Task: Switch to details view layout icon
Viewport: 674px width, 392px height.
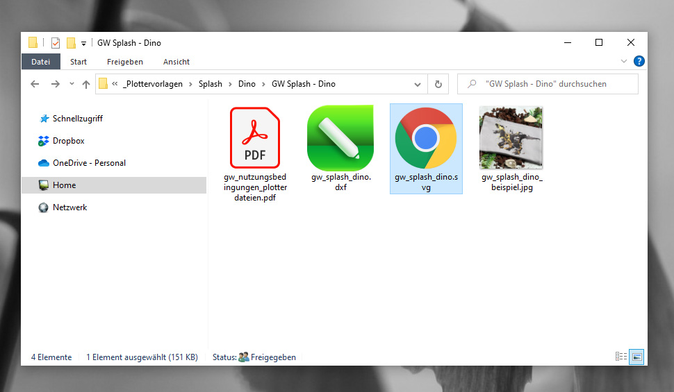Action: pyautogui.click(x=621, y=357)
